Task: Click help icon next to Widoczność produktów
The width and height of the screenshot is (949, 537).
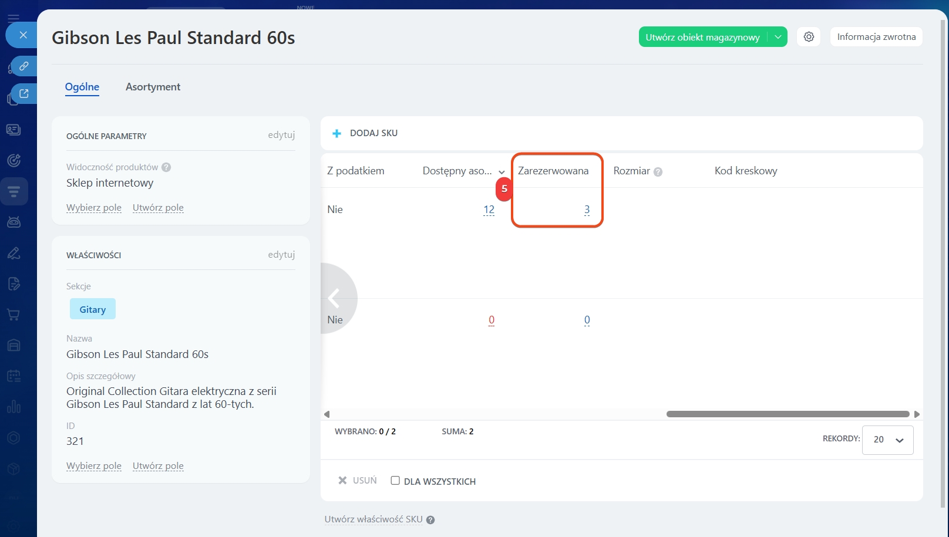Action: (x=166, y=167)
